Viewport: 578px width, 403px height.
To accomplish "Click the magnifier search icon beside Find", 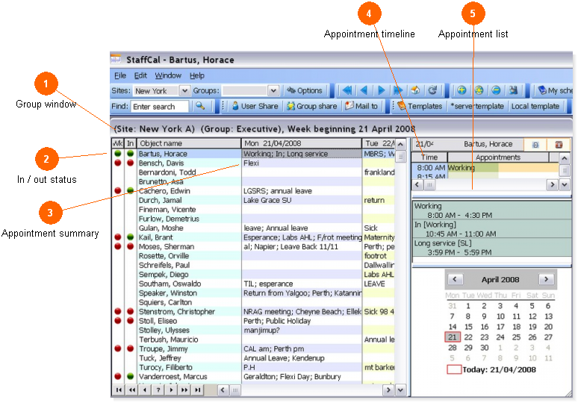I will point(200,106).
